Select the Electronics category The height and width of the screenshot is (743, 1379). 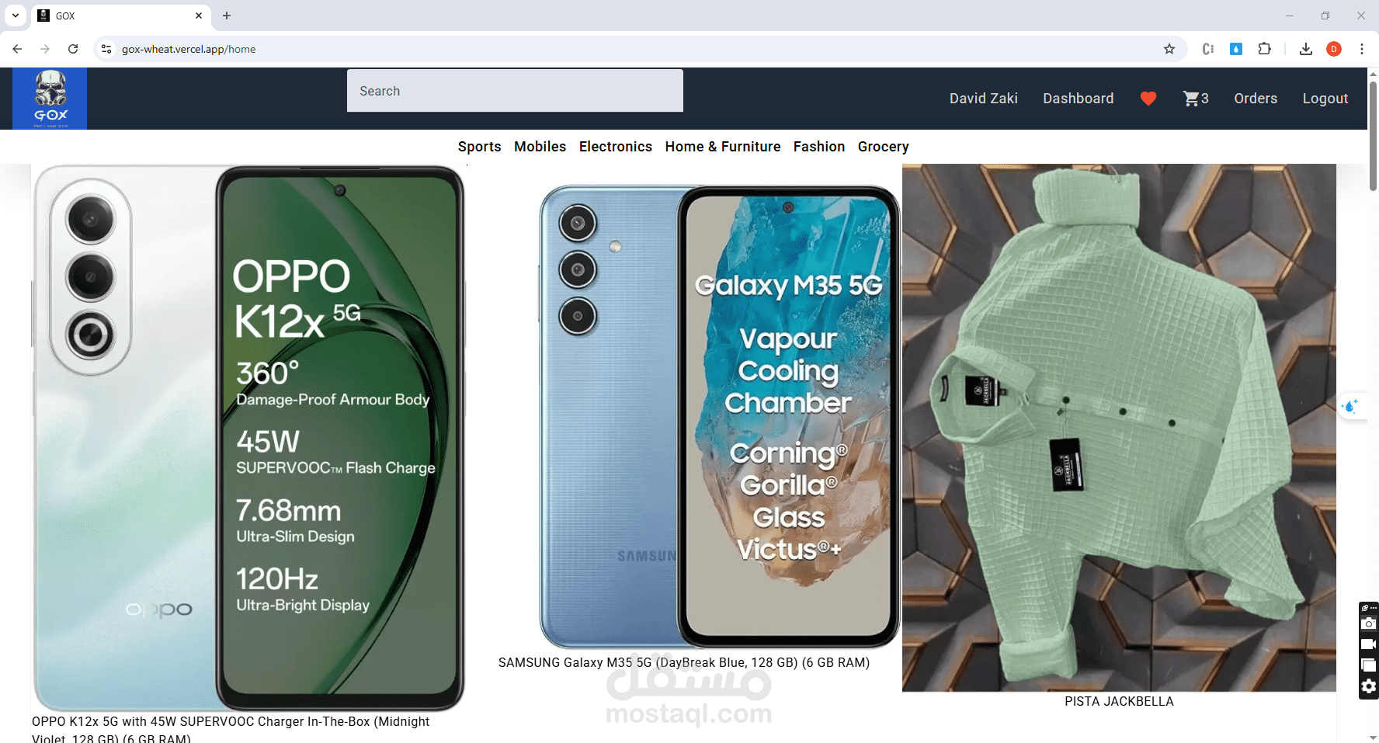[616, 147]
